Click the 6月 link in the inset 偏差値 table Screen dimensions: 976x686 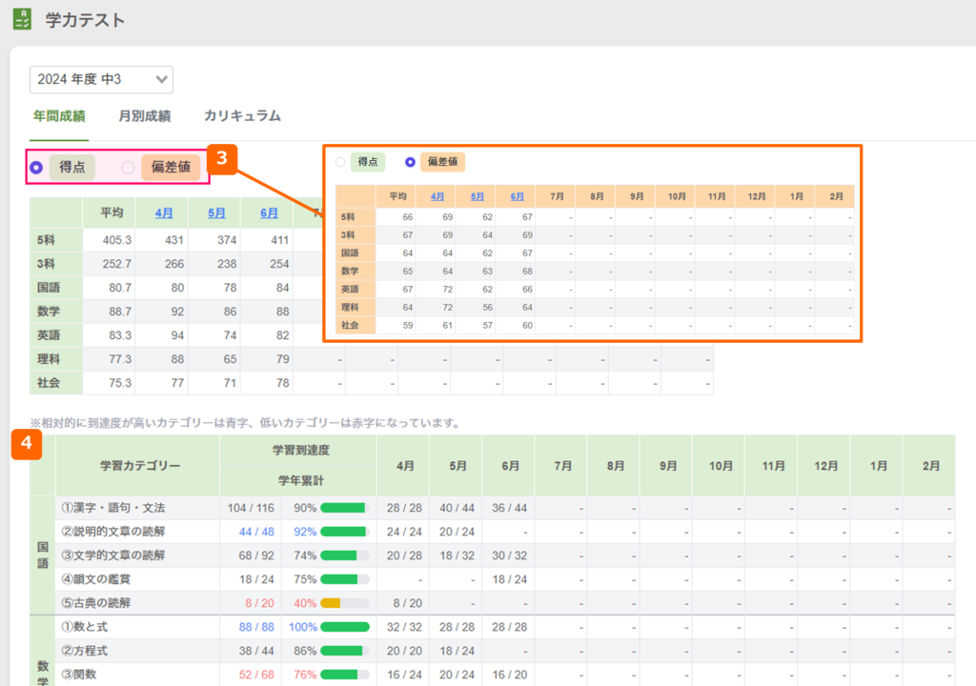click(x=518, y=196)
